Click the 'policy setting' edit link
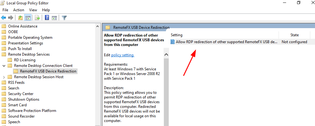315x126 pixels. (122, 55)
